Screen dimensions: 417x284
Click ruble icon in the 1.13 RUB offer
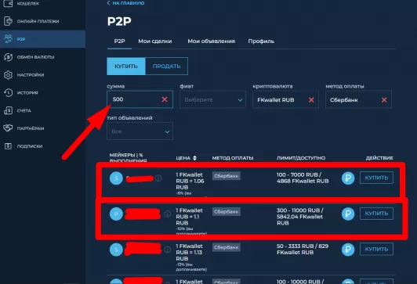[348, 250]
